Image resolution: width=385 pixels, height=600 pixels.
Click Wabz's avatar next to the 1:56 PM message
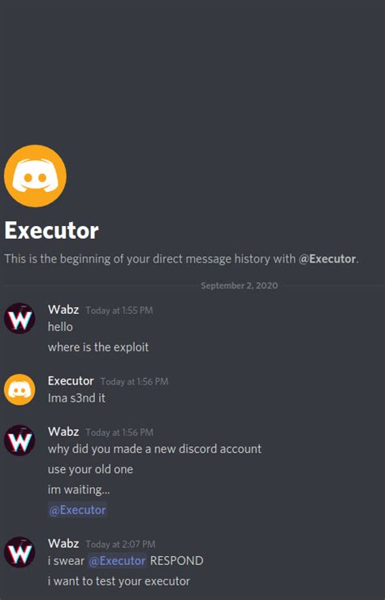pos(19,441)
